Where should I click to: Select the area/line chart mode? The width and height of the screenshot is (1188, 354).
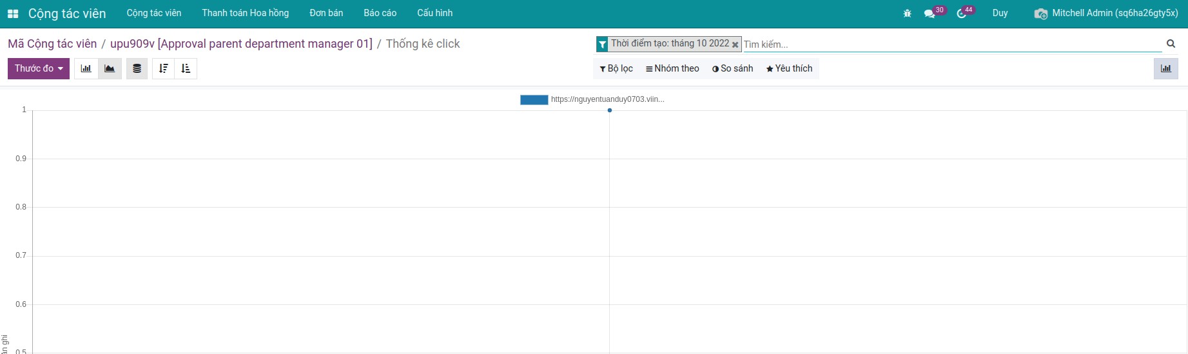(x=110, y=68)
